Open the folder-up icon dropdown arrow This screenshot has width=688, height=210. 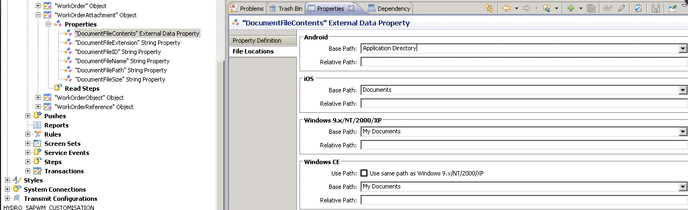coord(557,8)
